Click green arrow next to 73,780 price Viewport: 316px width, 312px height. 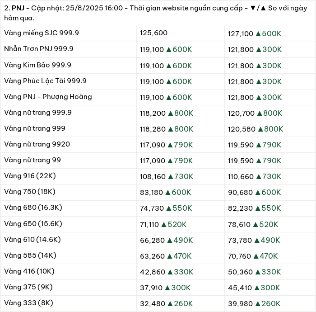pos(257,241)
